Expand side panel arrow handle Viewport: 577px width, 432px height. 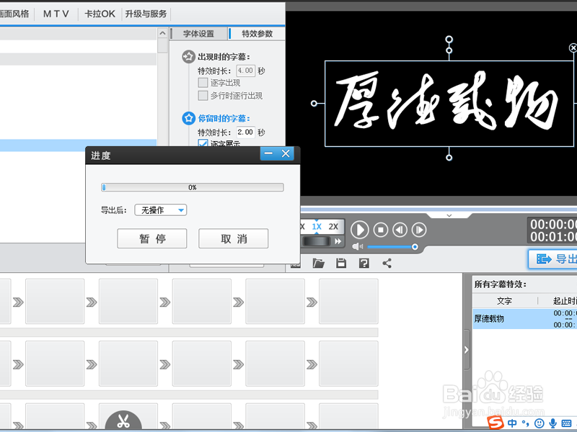point(466,350)
